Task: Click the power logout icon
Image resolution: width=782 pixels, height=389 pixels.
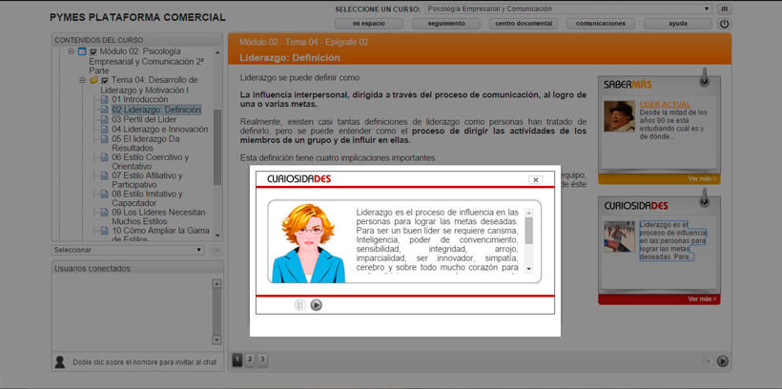Action: click(724, 24)
